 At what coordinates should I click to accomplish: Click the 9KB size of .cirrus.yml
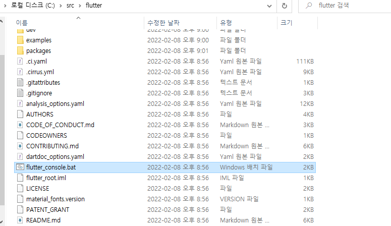coord(308,72)
